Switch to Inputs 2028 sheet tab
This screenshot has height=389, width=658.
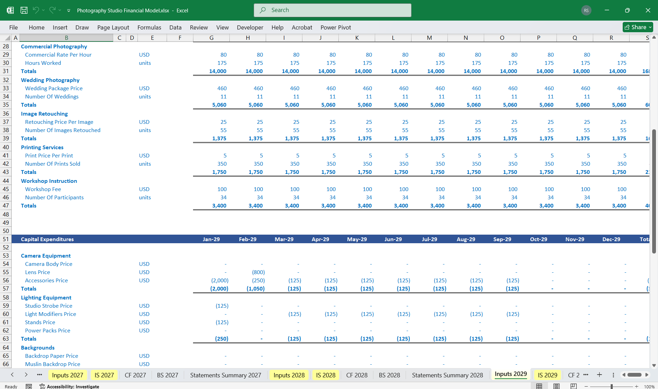click(x=289, y=375)
